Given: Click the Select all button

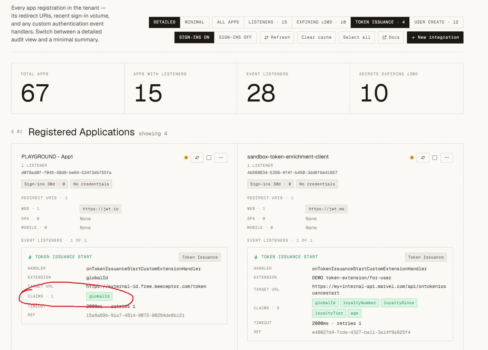Looking at the screenshot, I should pyautogui.click(x=357, y=37).
